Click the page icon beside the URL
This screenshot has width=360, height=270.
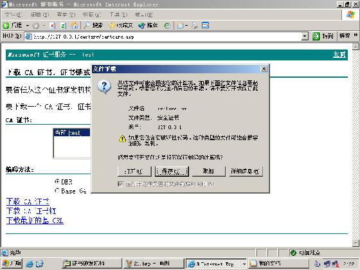28,37
